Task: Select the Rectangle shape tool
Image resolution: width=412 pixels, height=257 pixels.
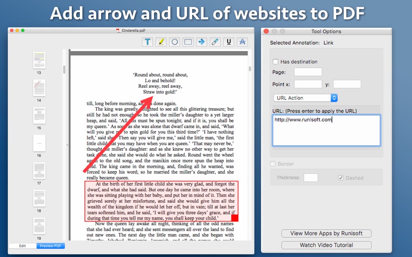Action: 188,42
